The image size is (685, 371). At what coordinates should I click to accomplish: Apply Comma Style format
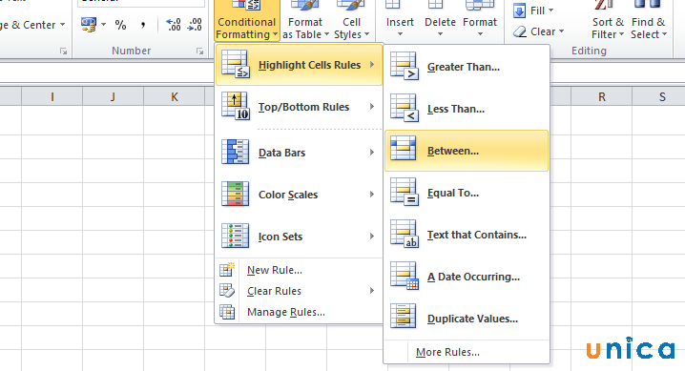[x=143, y=25]
